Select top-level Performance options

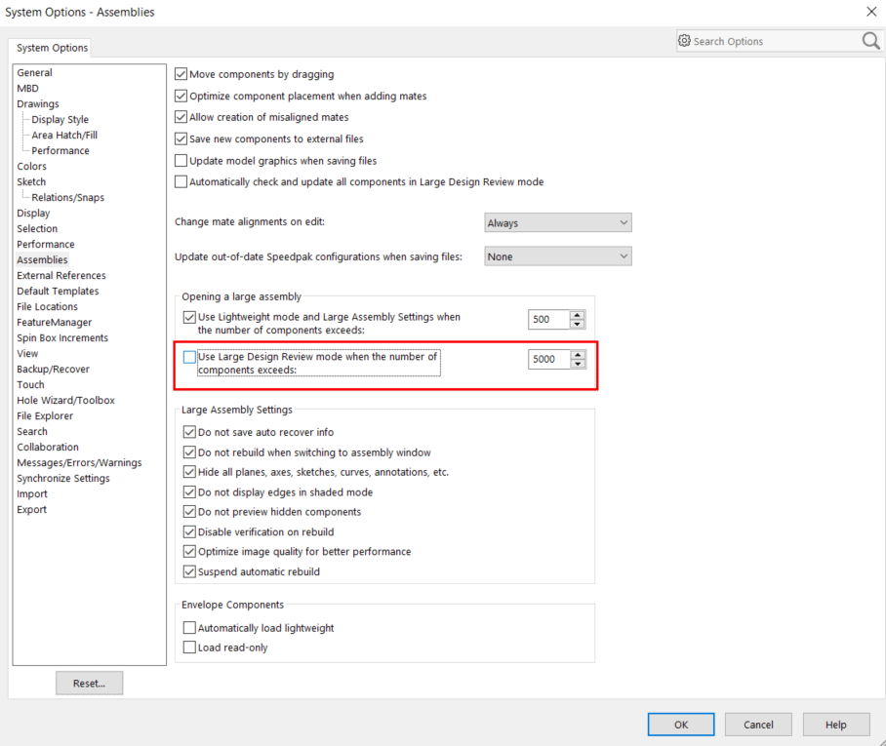pyautogui.click(x=46, y=245)
